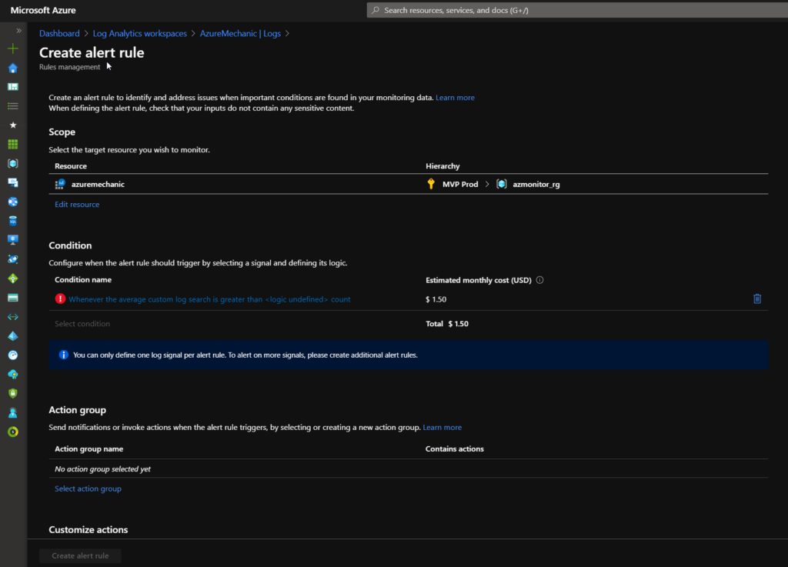Screen dimensions: 788x567
Task: Click the azmonitor_rg resource group icon
Action: point(502,184)
